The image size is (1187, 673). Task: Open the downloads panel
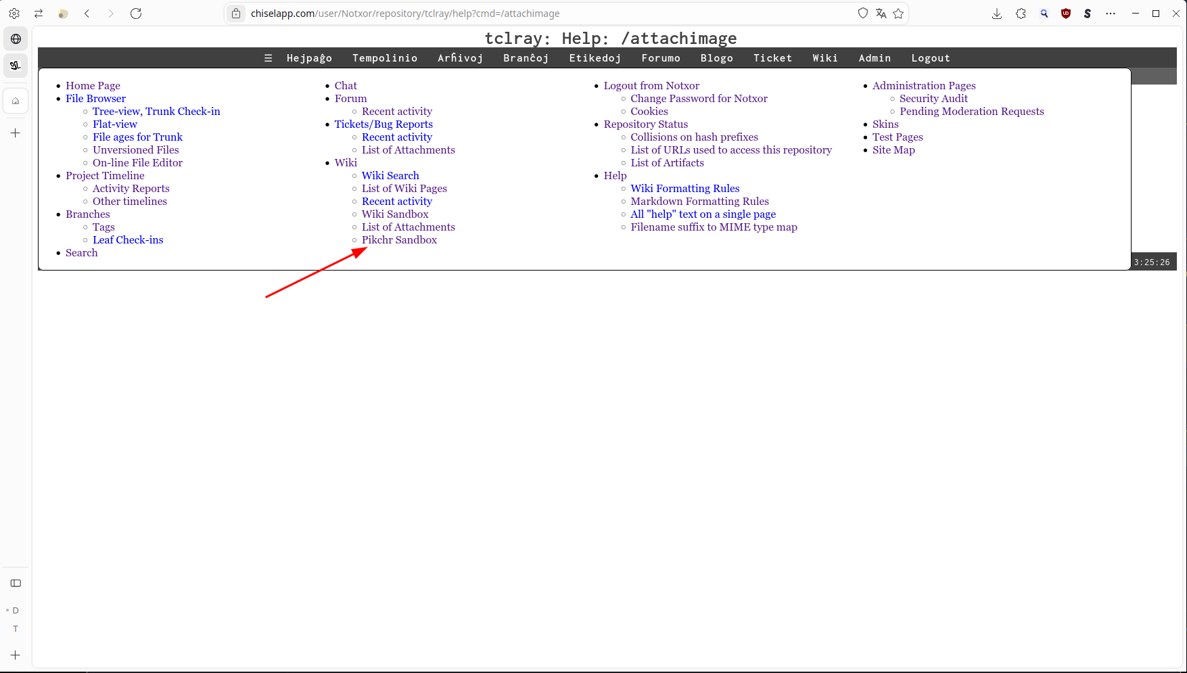(997, 14)
